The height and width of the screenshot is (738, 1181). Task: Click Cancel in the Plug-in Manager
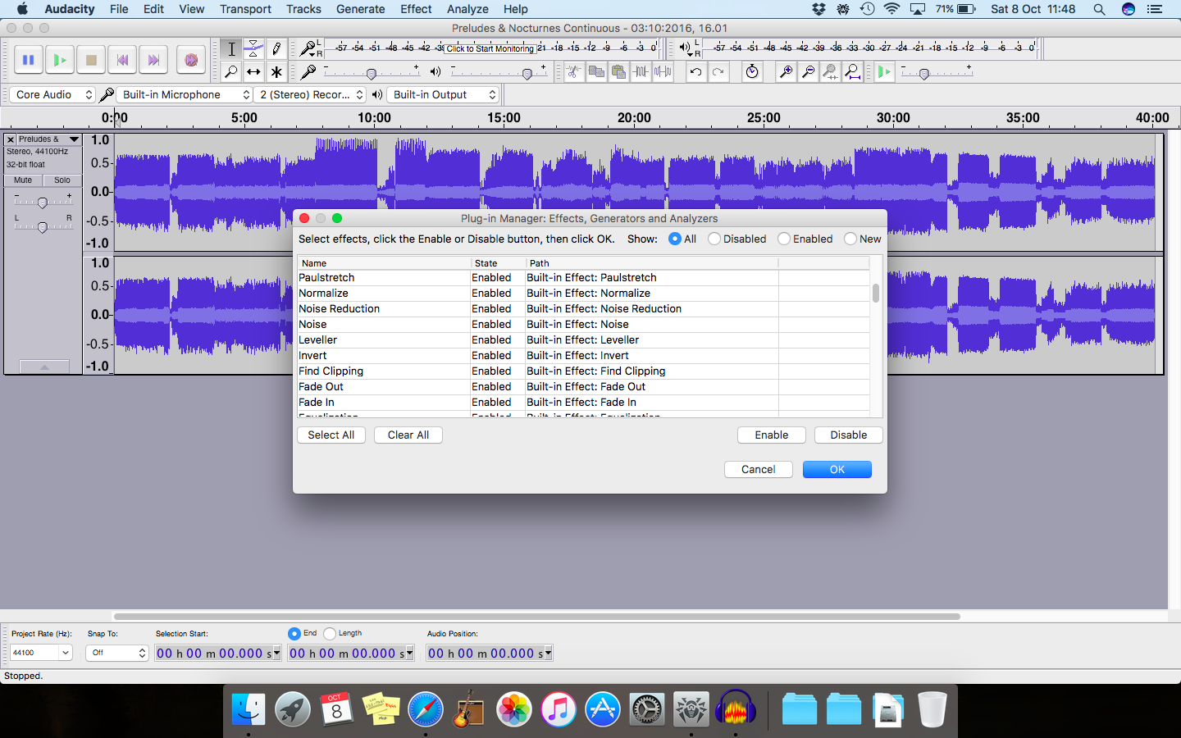[759, 470]
